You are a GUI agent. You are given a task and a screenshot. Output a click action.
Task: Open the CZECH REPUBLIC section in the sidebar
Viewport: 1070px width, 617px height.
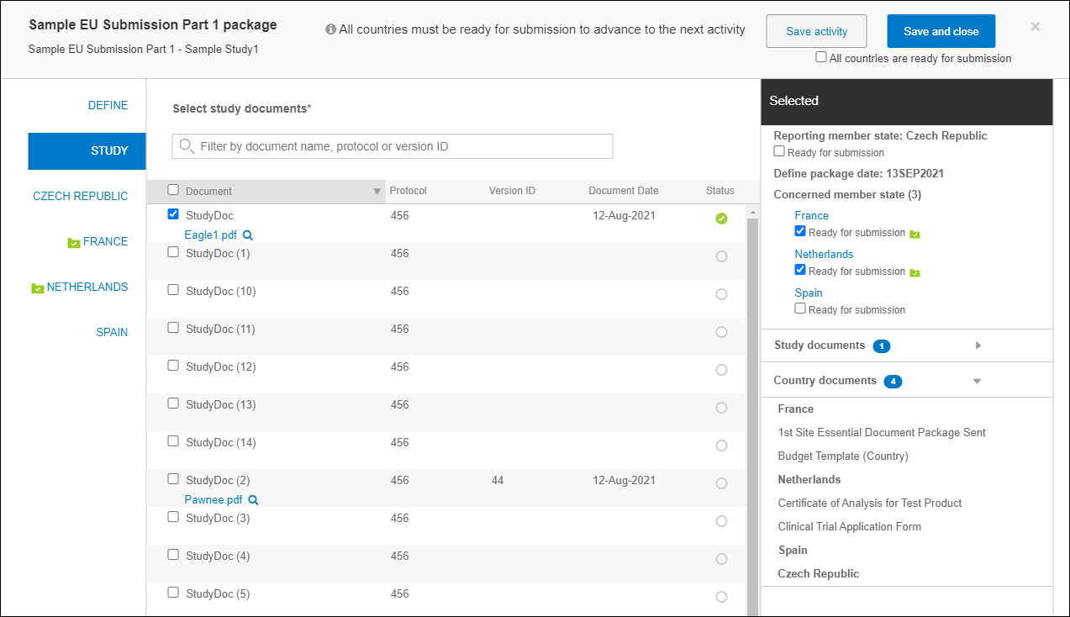tap(80, 196)
